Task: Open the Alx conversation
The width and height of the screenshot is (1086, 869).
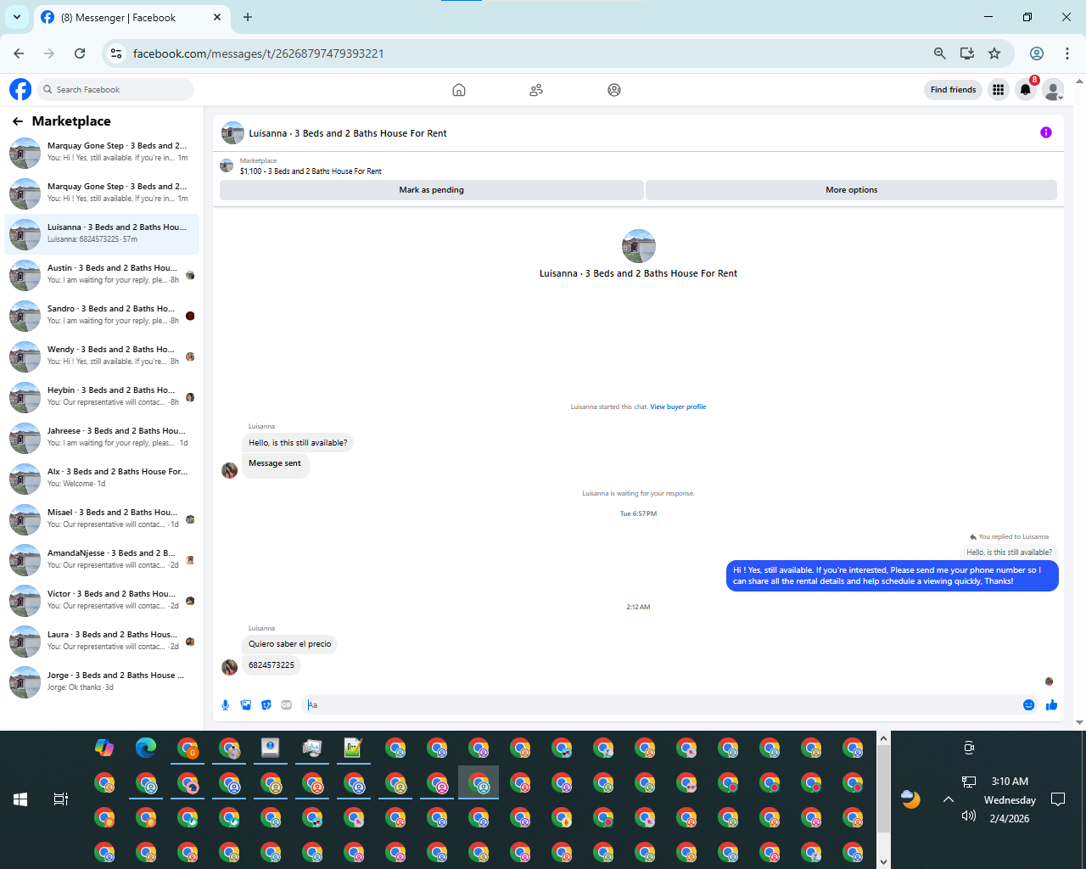Action: pos(102,479)
